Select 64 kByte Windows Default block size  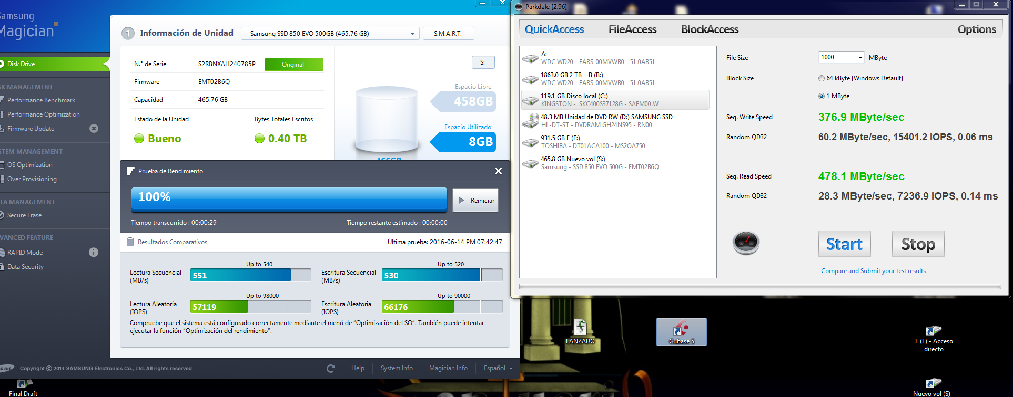(860, 78)
